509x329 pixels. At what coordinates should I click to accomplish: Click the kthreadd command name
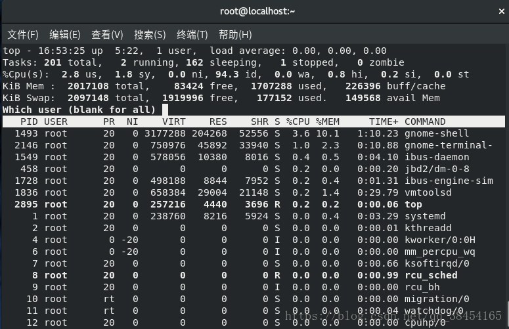[x=428, y=228]
